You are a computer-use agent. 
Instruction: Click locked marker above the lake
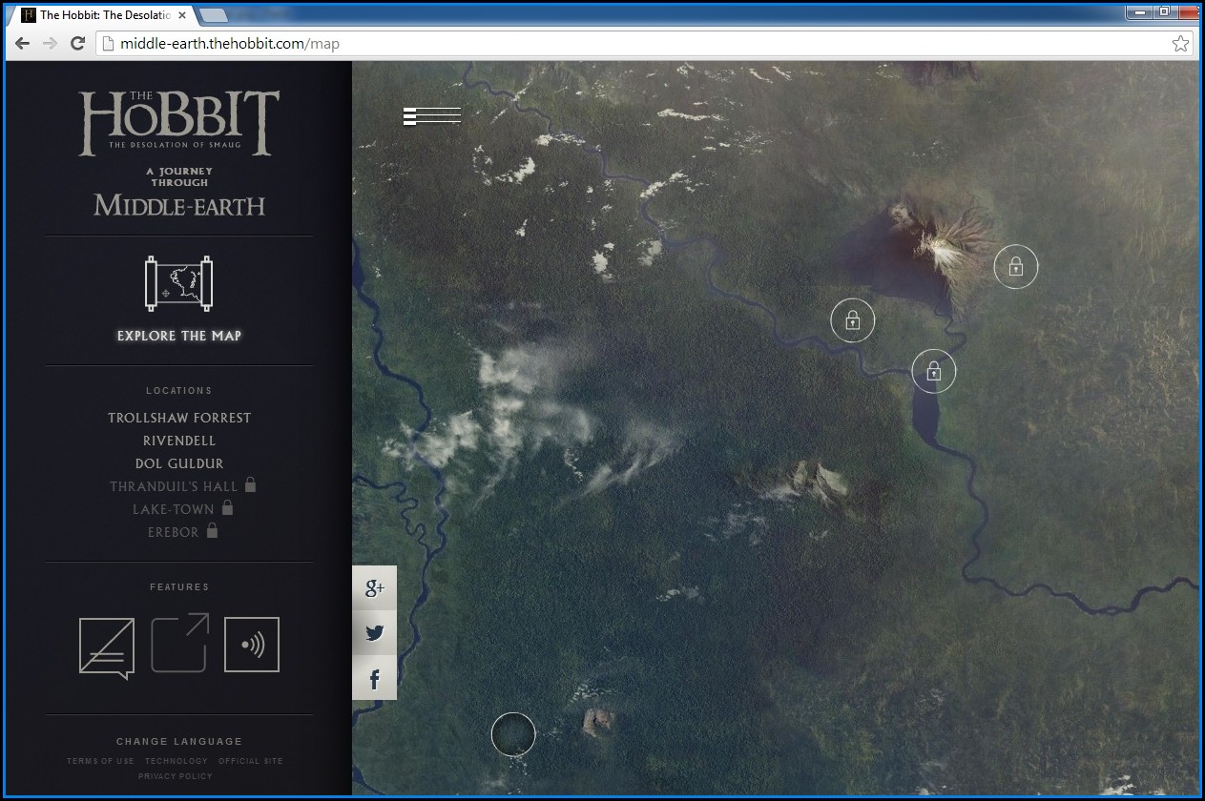(x=934, y=371)
